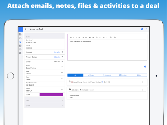Toggle bold formatting in editor
The width and height of the screenshot is (167, 125).
pyautogui.click(x=71, y=37)
